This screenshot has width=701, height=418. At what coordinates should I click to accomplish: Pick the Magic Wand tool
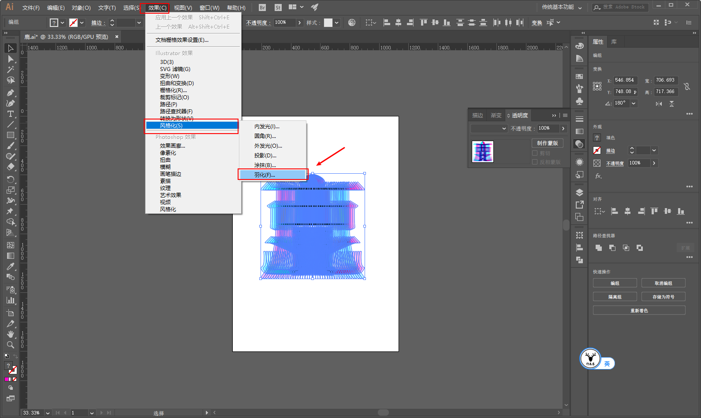(x=11, y=70)
